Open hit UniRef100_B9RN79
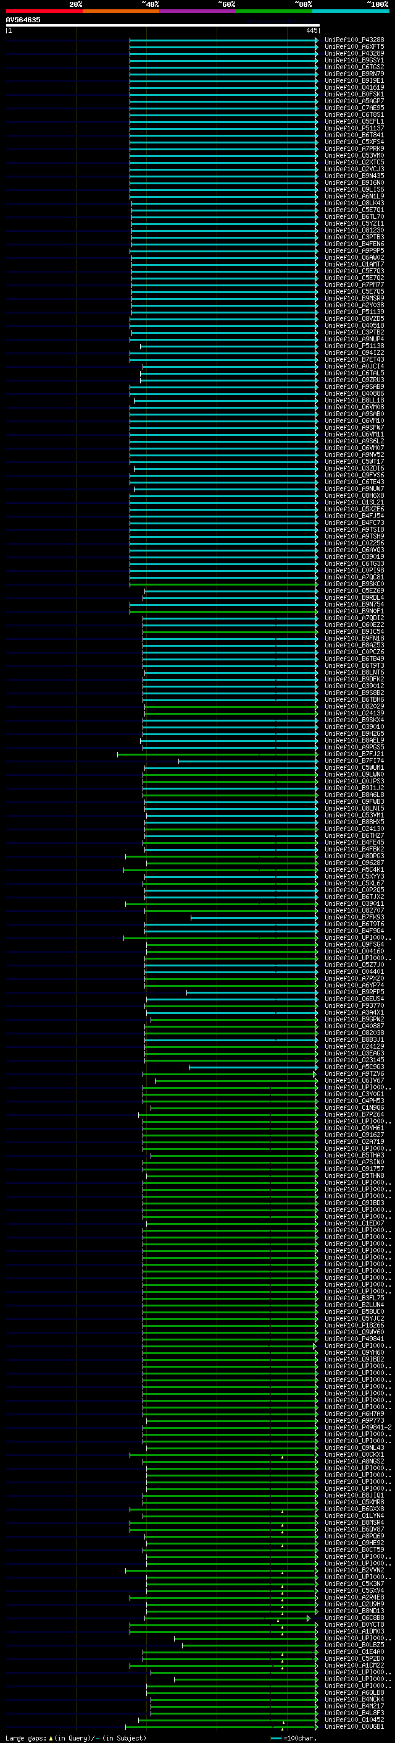 pos(354,74)
